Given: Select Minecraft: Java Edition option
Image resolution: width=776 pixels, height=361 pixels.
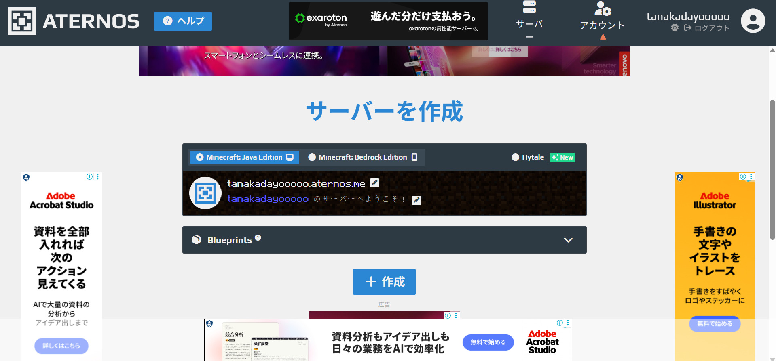Looking at the screenshot, I should [244, 157].
